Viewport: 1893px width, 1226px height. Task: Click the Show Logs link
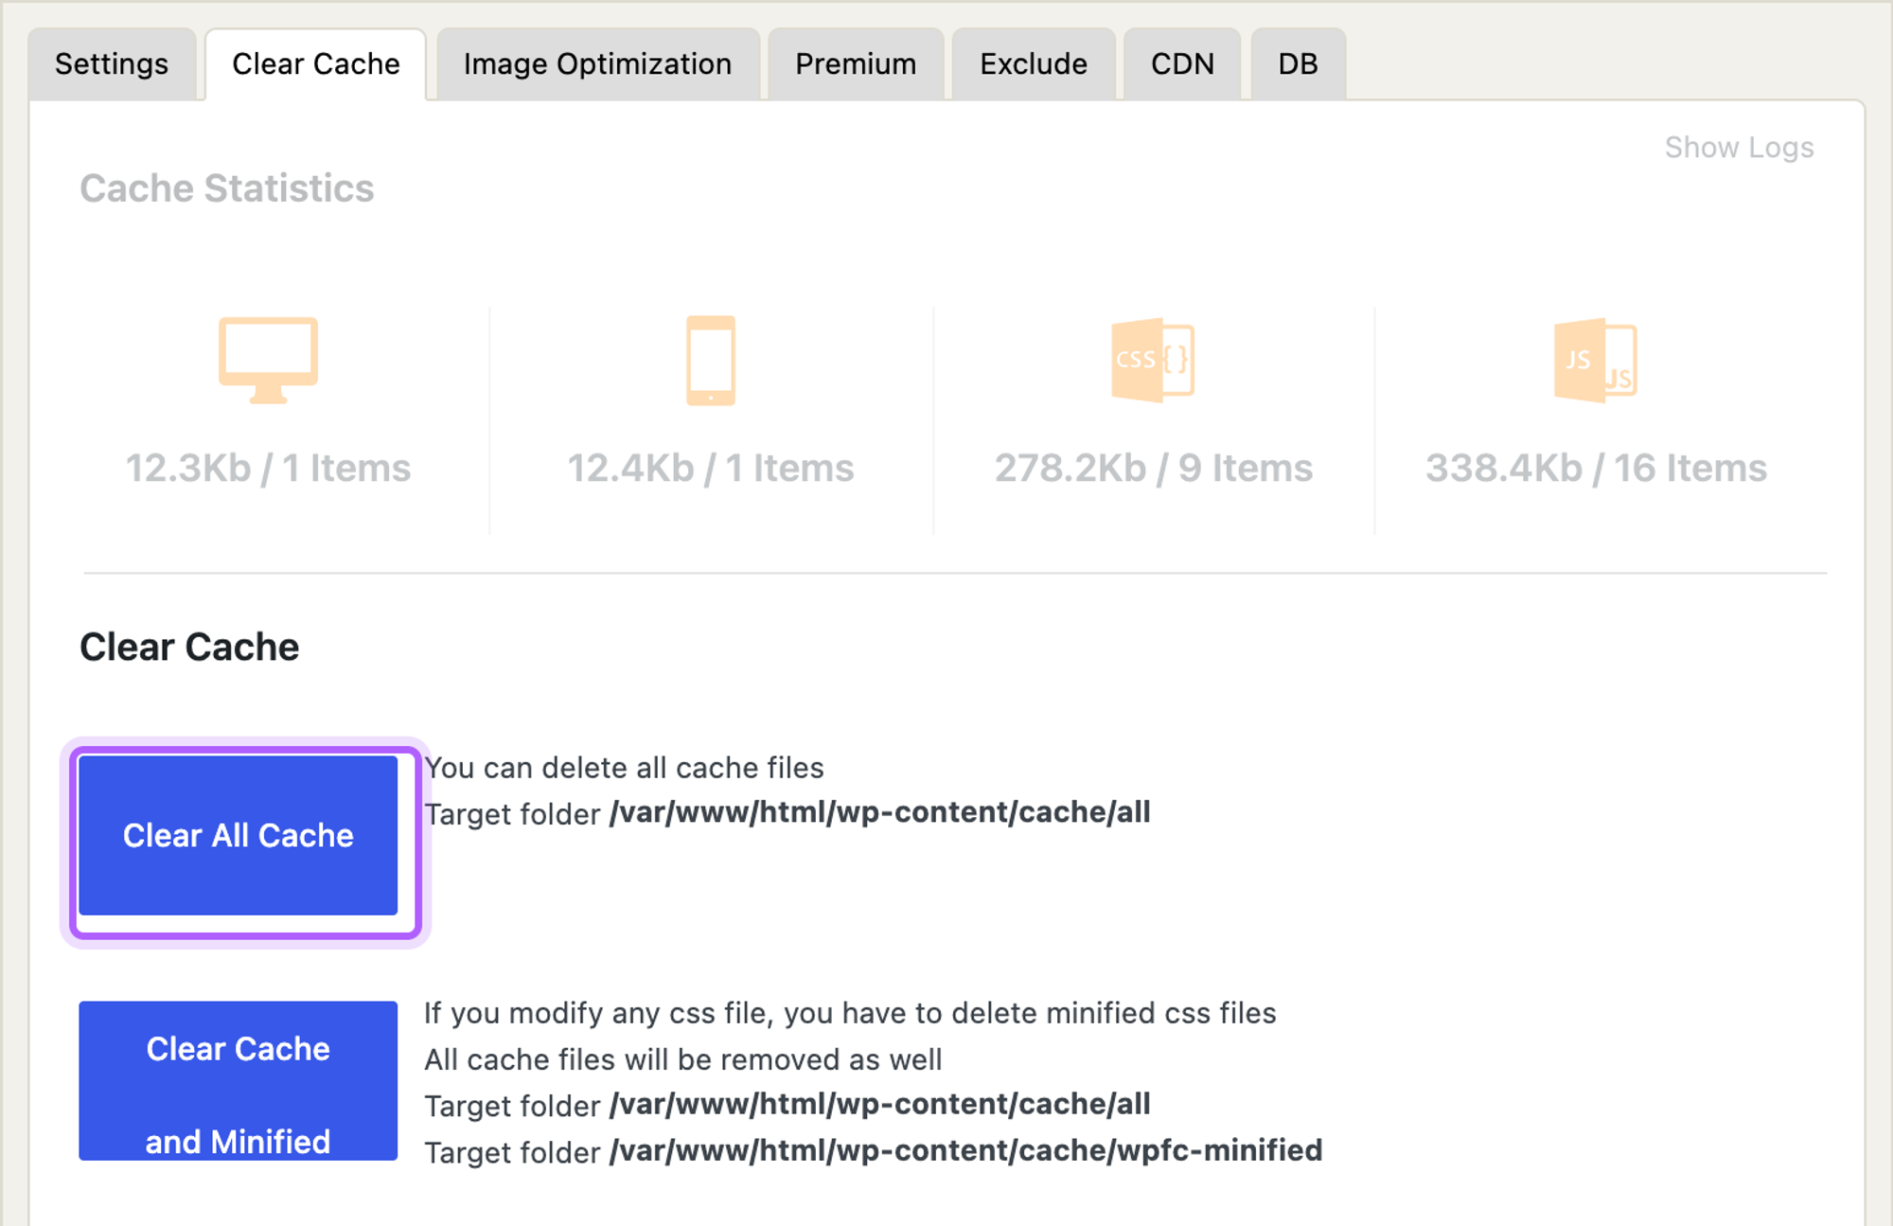1740,148
